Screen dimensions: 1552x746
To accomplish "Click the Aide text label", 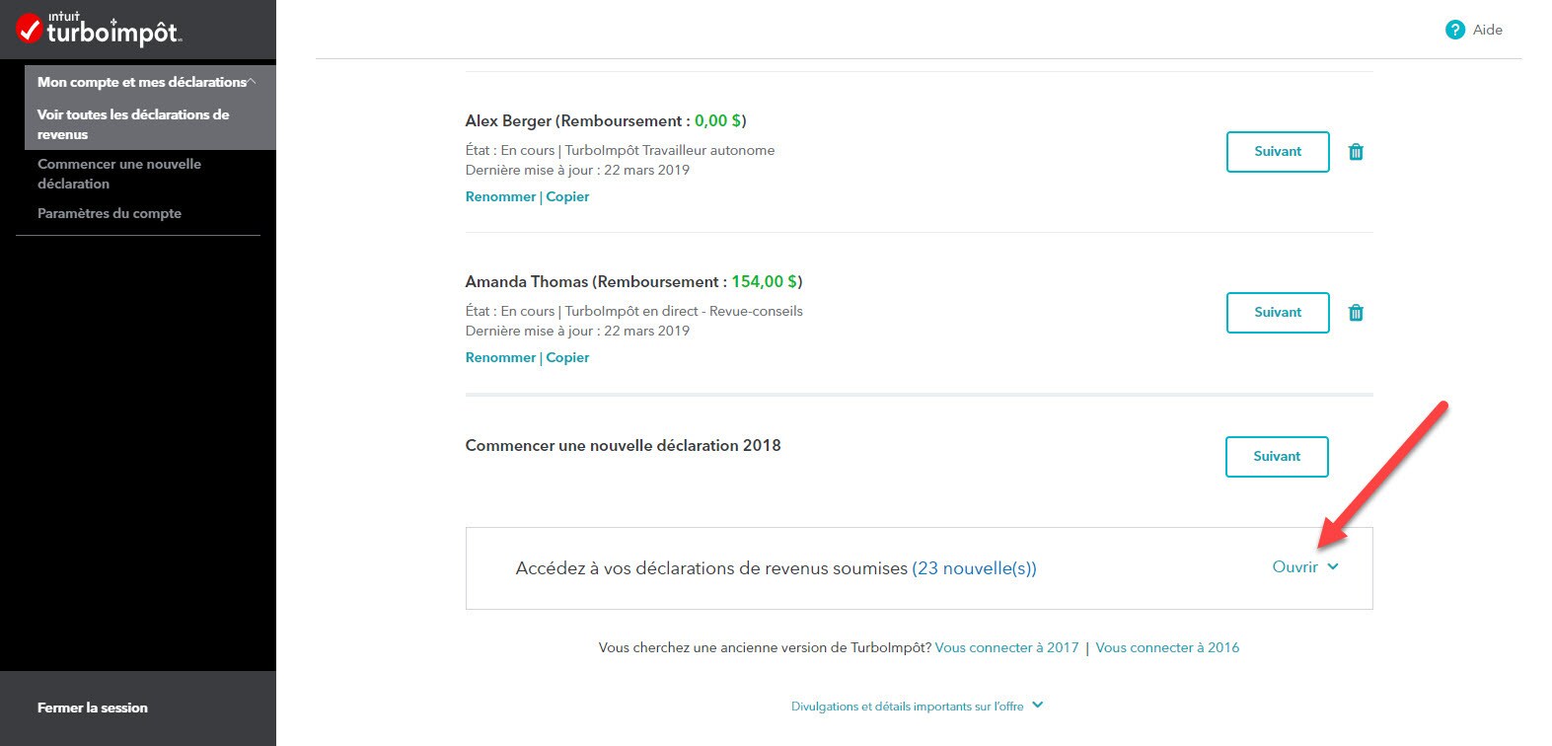I will click(x=1488, y=30).
